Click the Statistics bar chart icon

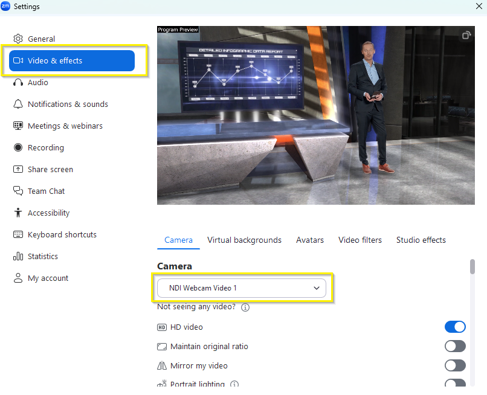click(18, 256)
